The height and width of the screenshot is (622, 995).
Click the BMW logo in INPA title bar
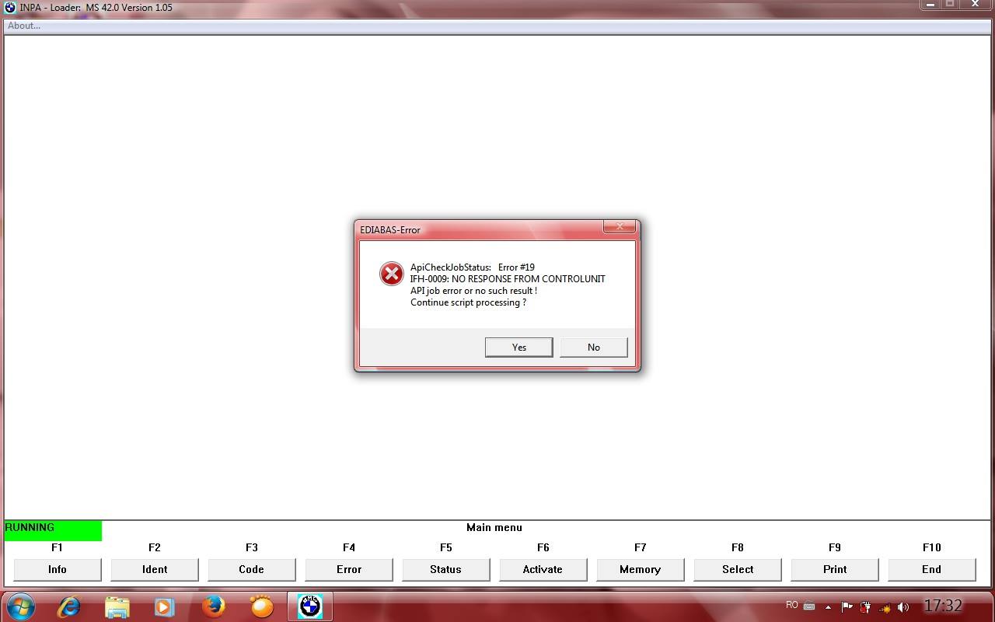coord(9,8)
